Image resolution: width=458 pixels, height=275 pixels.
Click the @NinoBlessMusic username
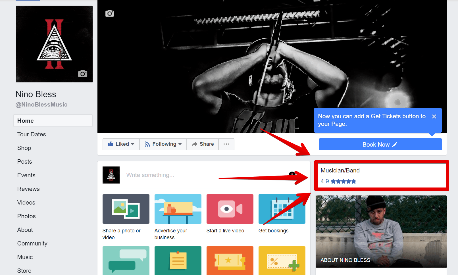coord(41,105)
